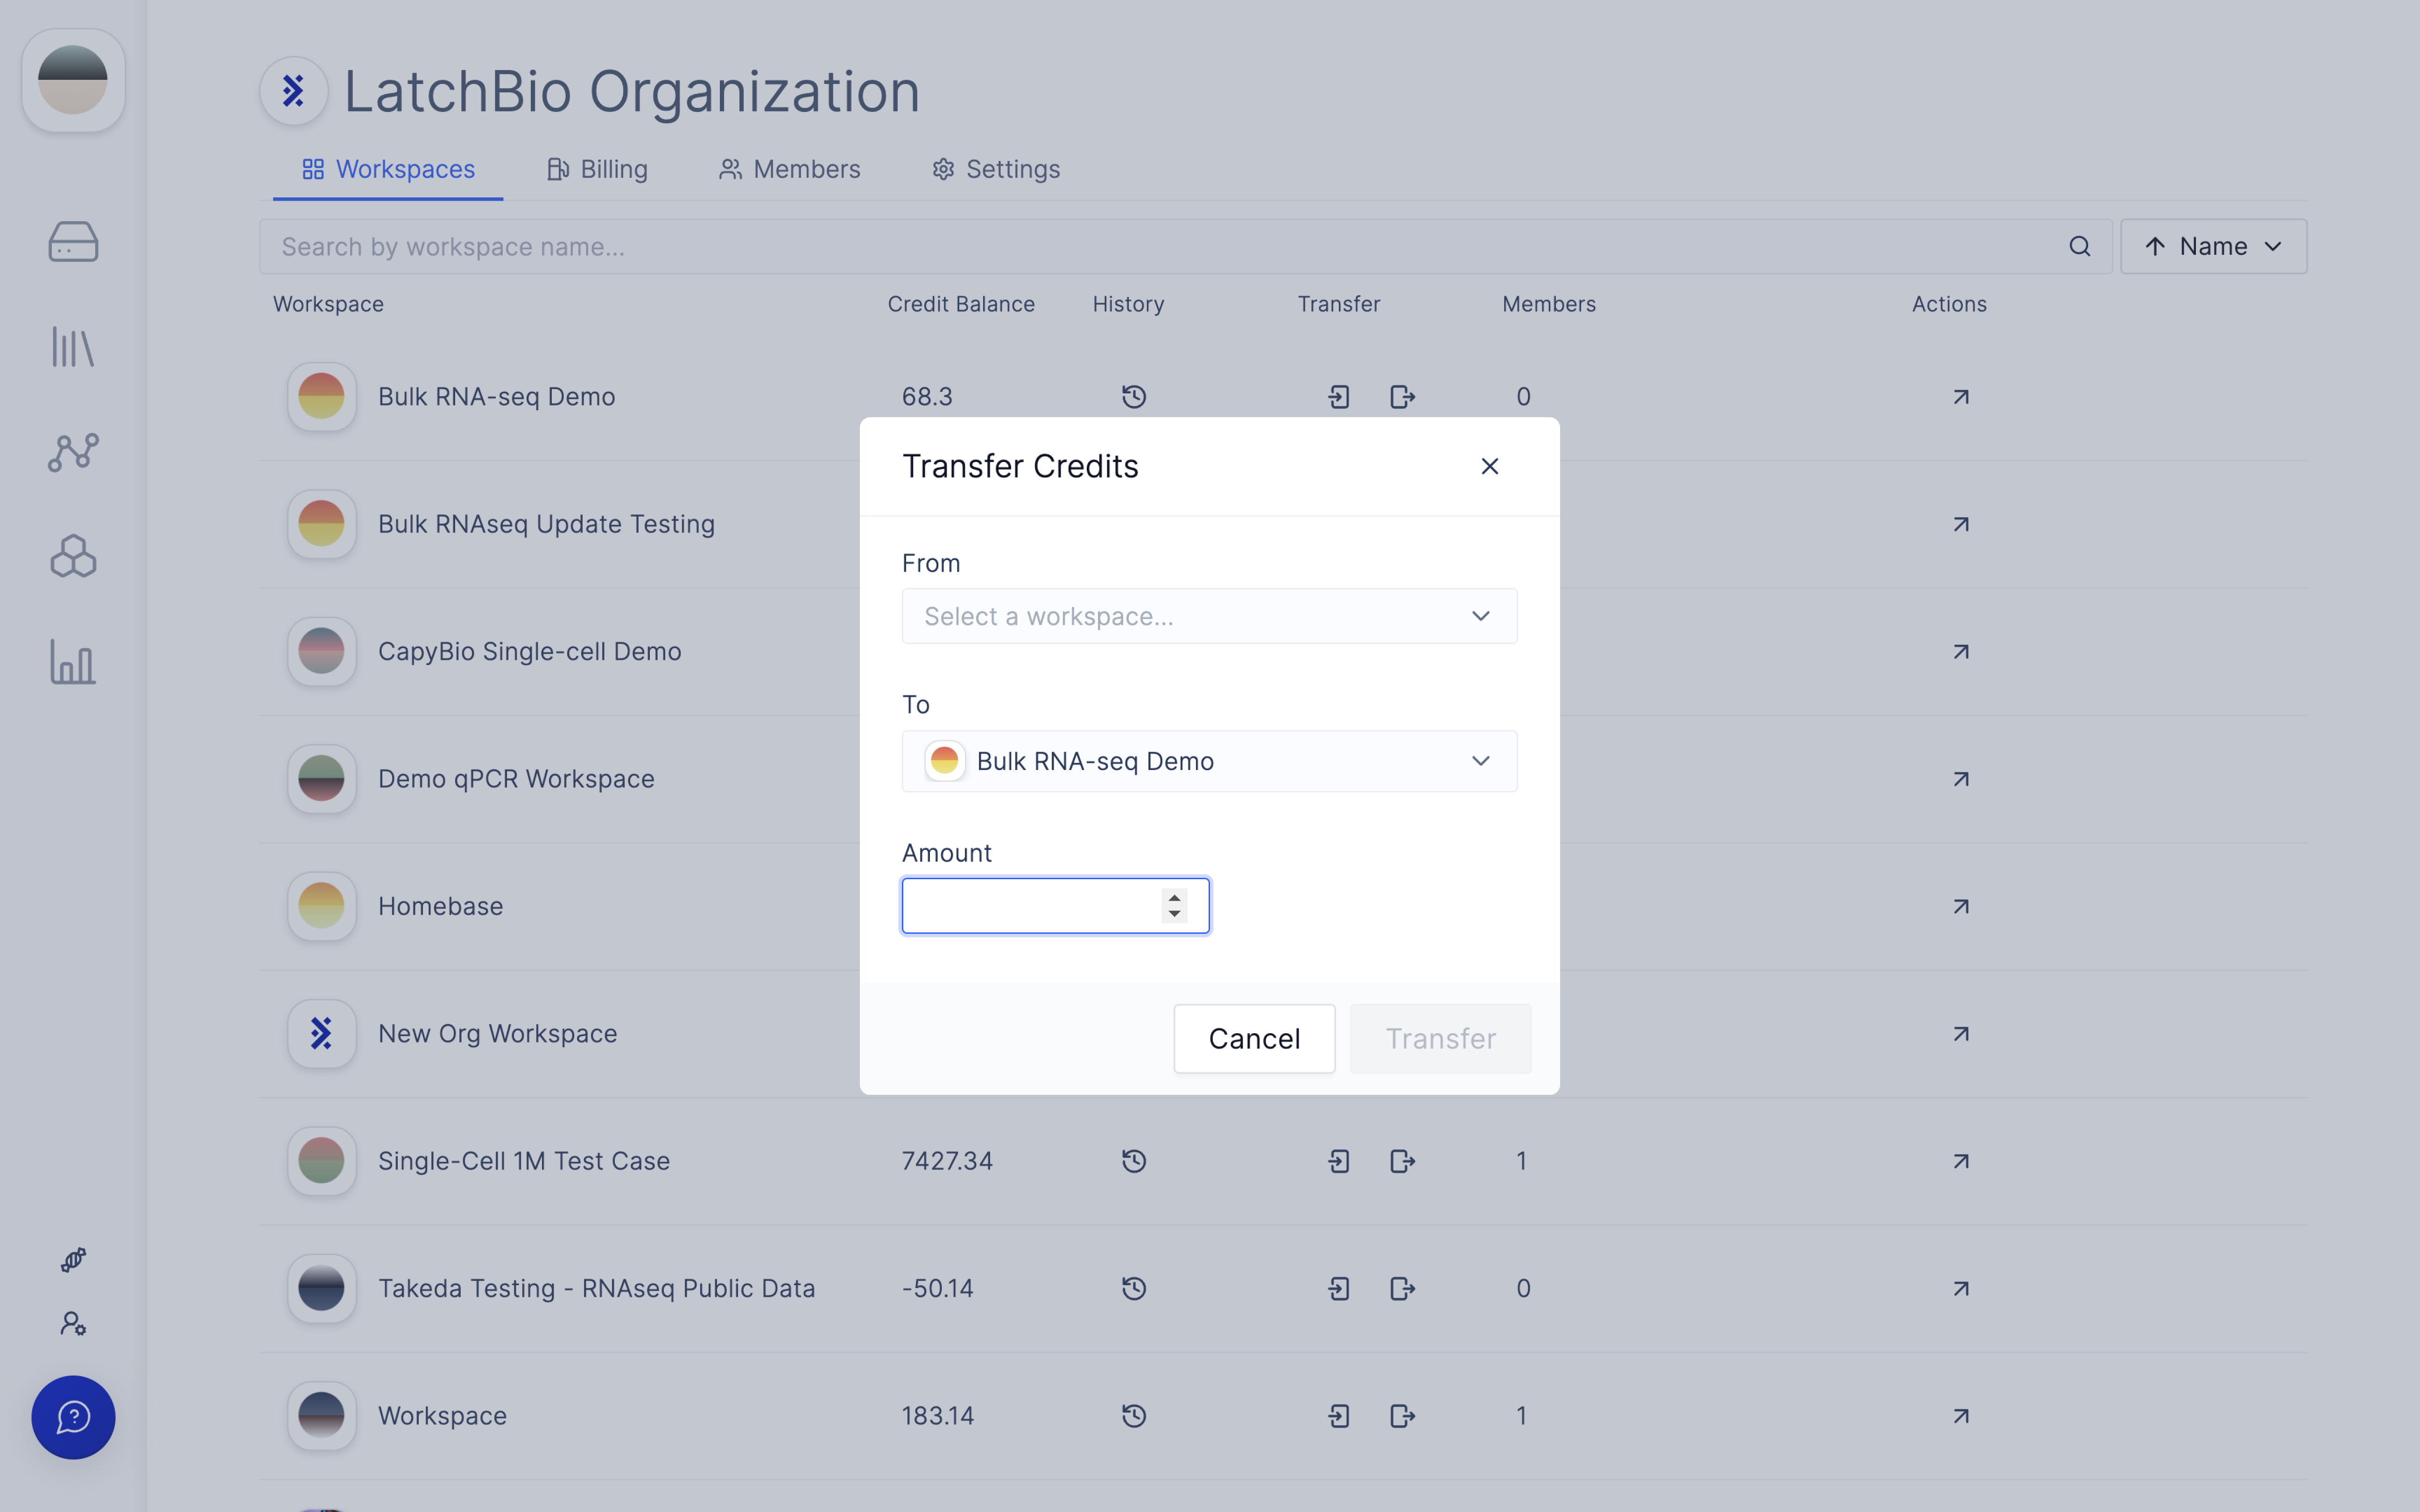Select the Bulk RNAseq Update Testing name
The width and height of the screenshot is (2420, 1512).
(546, 524)
